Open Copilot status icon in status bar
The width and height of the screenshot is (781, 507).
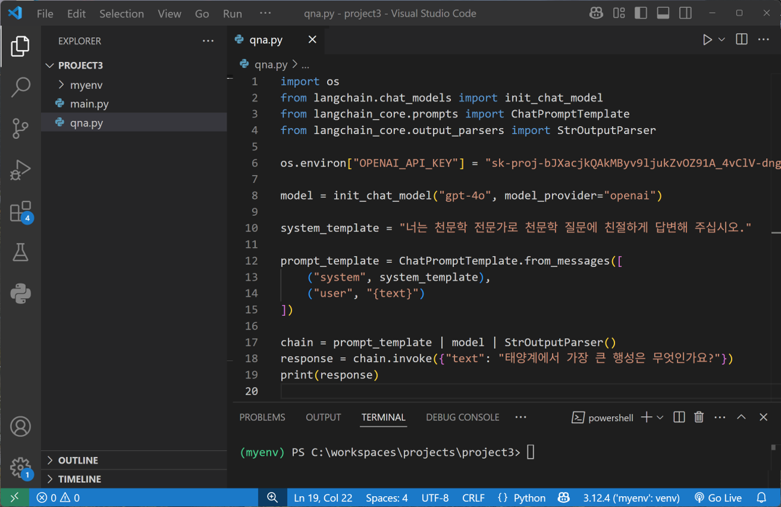563,497
